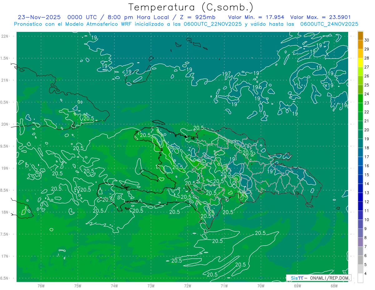Click the SisPI - ONAMLI/REP.DOM. logo box

click(318, 278)
